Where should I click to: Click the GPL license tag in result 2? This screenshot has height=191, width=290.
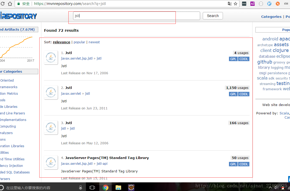[233, 94]
